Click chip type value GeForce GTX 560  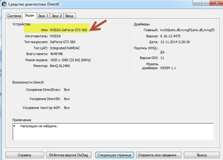63,42
